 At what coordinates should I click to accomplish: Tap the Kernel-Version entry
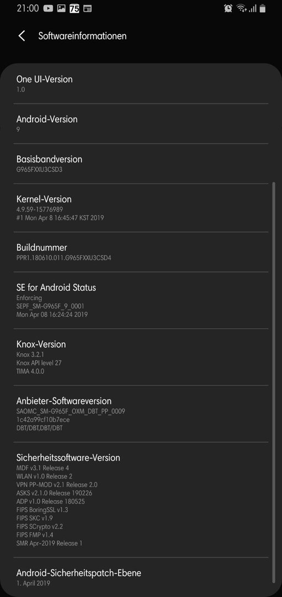tap(141, 207)
